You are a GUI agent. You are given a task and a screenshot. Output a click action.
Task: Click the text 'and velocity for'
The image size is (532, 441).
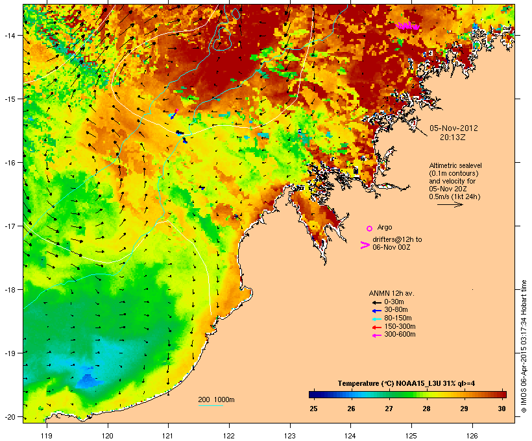(452, 181)
